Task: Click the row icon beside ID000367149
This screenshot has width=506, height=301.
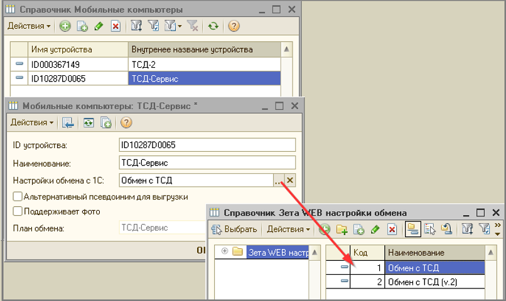Action: click(19, 64)
